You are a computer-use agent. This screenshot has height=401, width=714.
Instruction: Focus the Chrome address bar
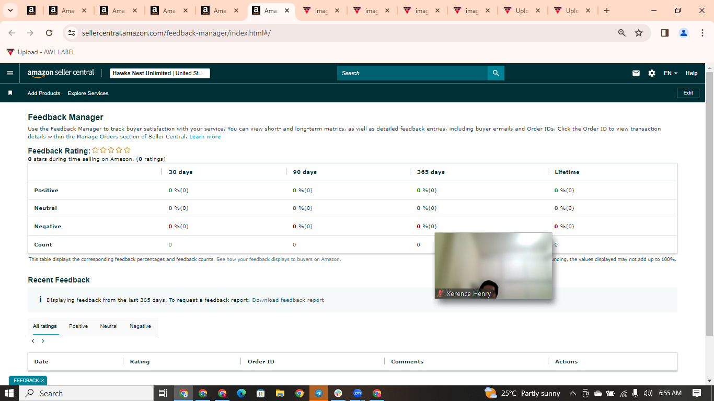point(345,33)
